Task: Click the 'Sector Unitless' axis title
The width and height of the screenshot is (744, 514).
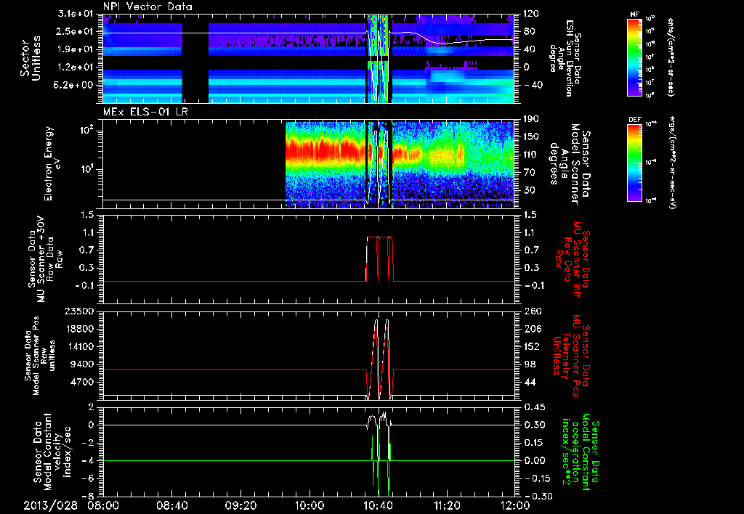Action: tap(31, 58)
